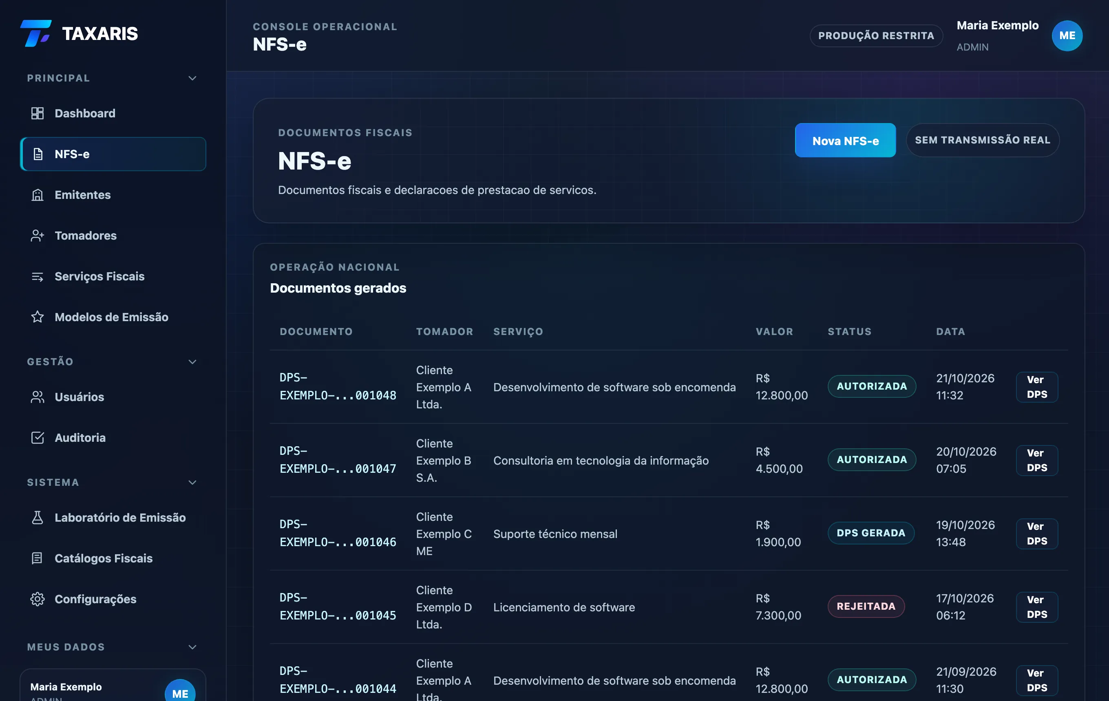This screenshot has height=701, width=1109.
Task: Click the Emitentes building icon
Action: [x=37, y=195]
